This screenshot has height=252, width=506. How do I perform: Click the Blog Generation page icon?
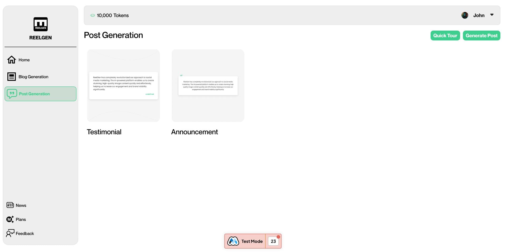click(12, 77)
